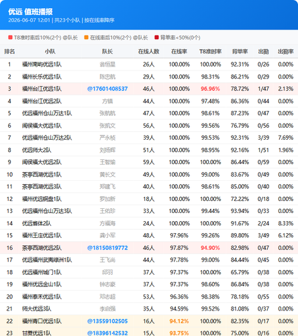Click the 1.96% attendance rate cell
This screenshot has width=298, height=336.
[286, 150]
